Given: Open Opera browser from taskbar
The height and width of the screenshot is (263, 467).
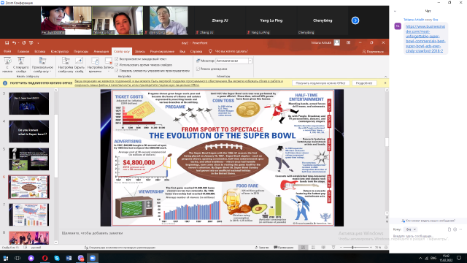Looking at the screenshot, I should pos(45,258).
